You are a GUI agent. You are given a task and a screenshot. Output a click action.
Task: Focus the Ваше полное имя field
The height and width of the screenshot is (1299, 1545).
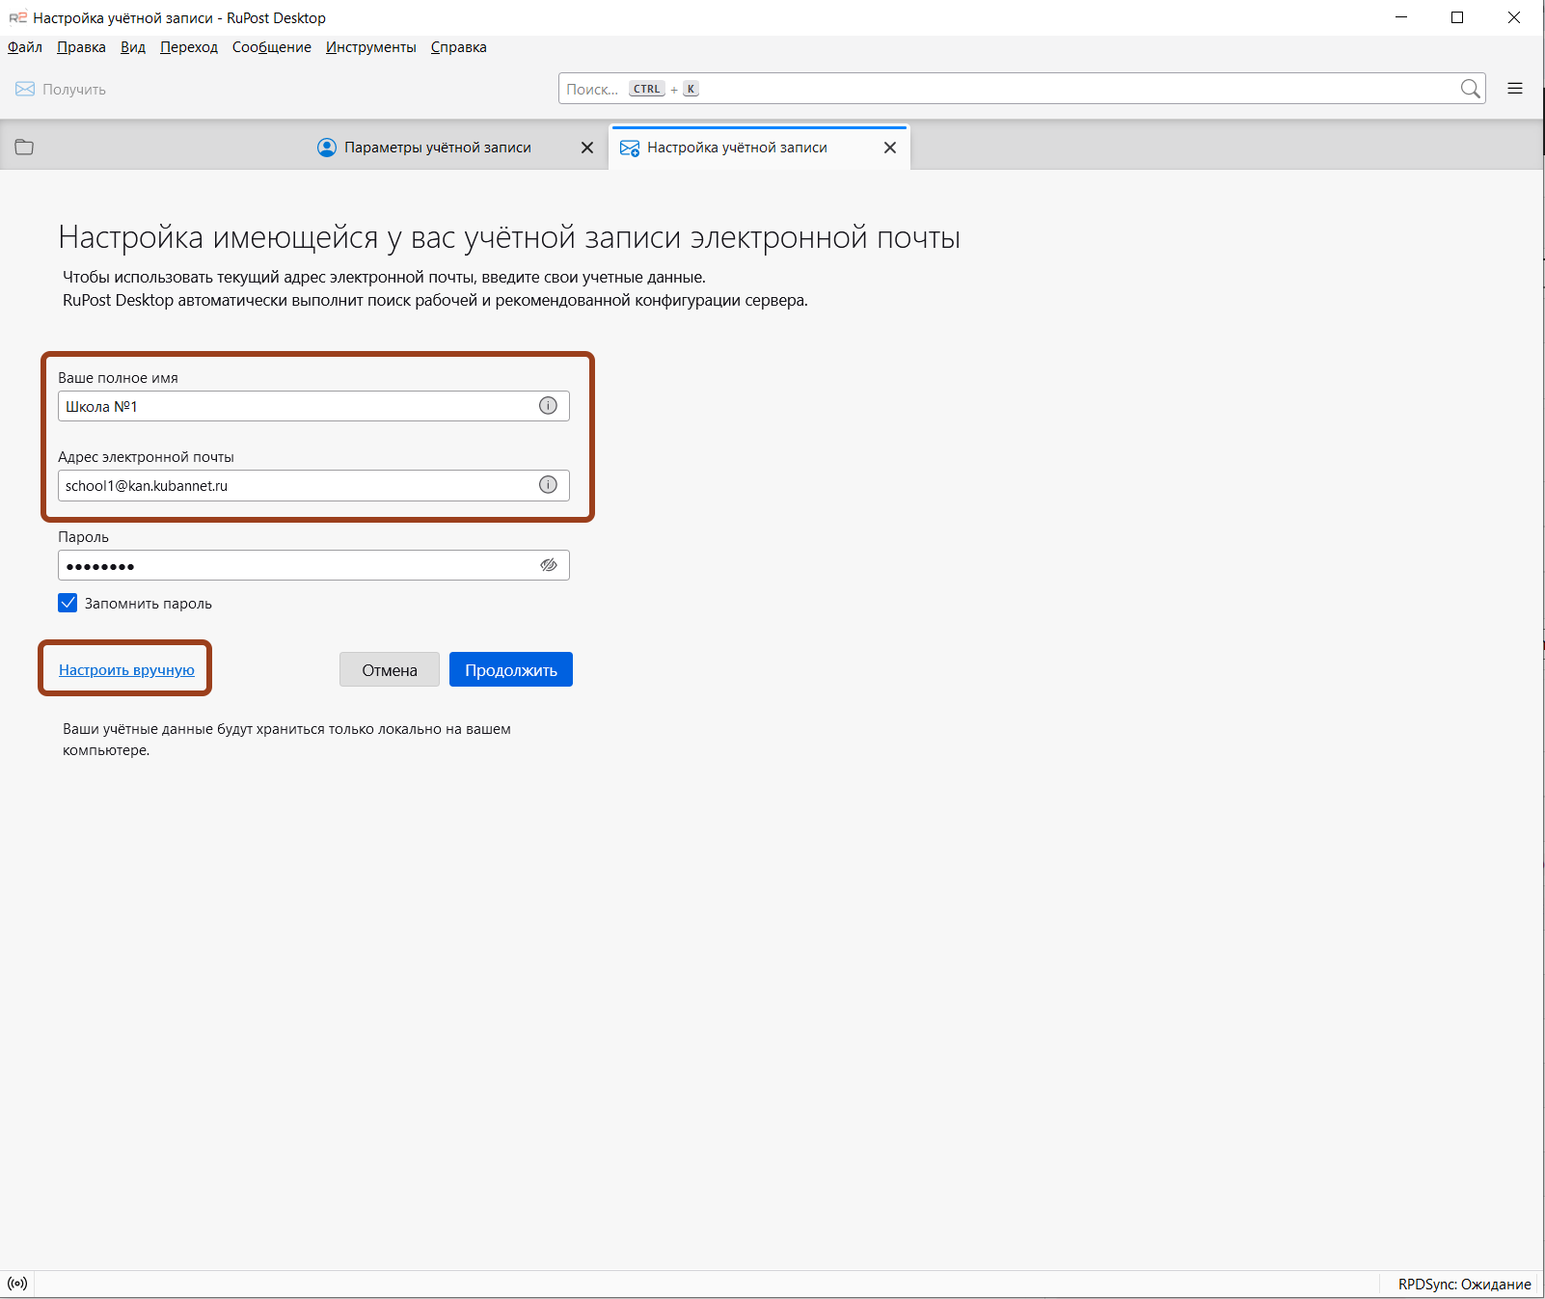coord(313,406)
